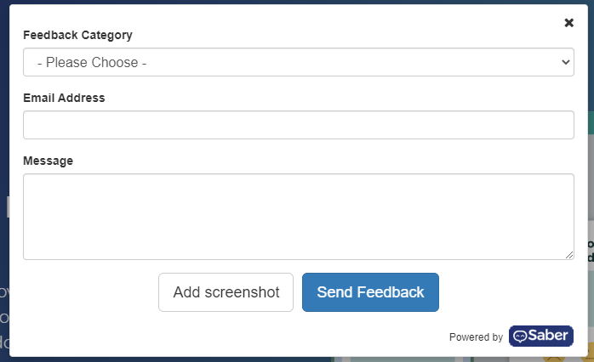Click the Add screenshot button
The image size is (594, 362).
(x=226, y=292)
